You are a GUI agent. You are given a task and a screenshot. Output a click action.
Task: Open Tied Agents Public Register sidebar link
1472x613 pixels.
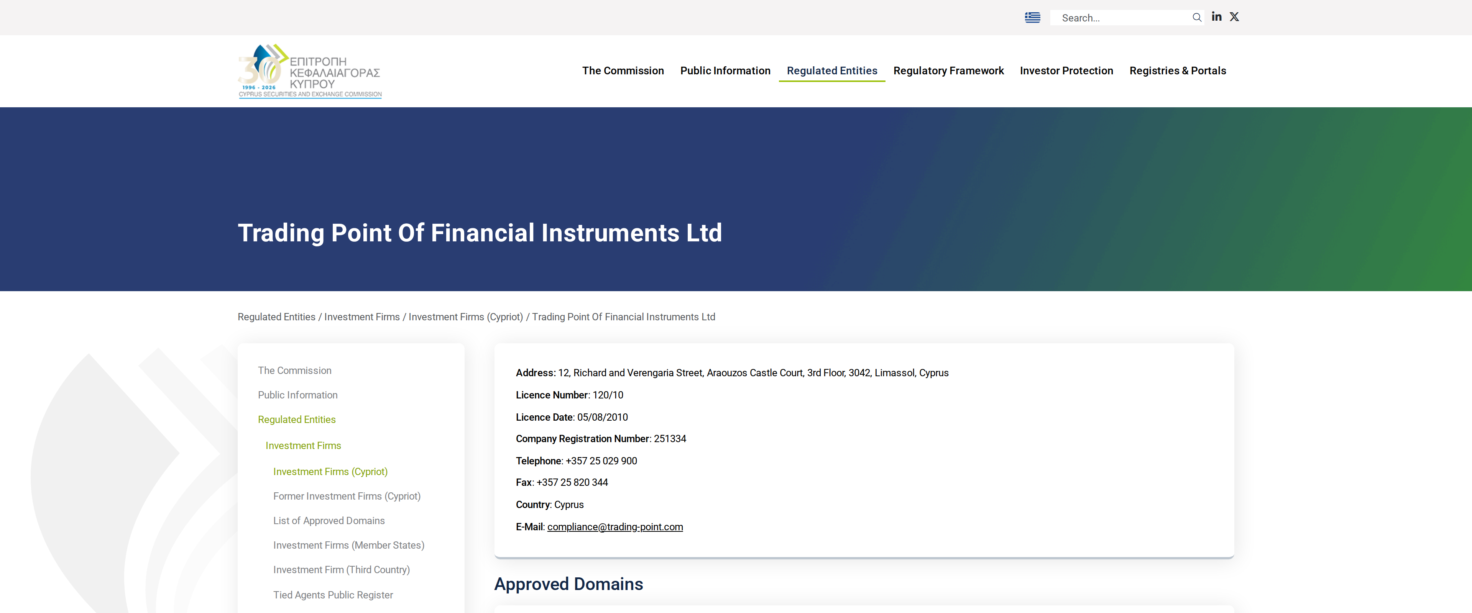(x=333, y=595)
